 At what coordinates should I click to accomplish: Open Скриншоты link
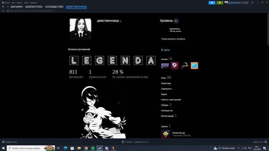coord(166,89)
